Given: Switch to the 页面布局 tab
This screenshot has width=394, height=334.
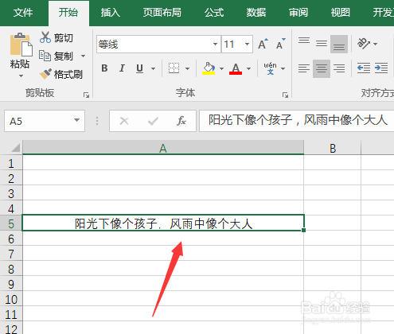Looking at the screenshot, I should coord(162,13).
